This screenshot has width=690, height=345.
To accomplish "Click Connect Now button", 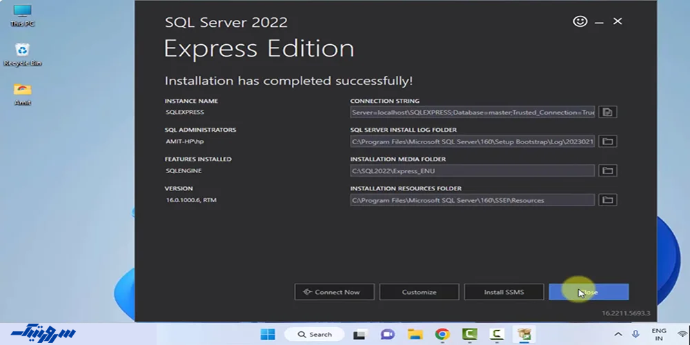I will pyautogui.click(x=335, y=292).
